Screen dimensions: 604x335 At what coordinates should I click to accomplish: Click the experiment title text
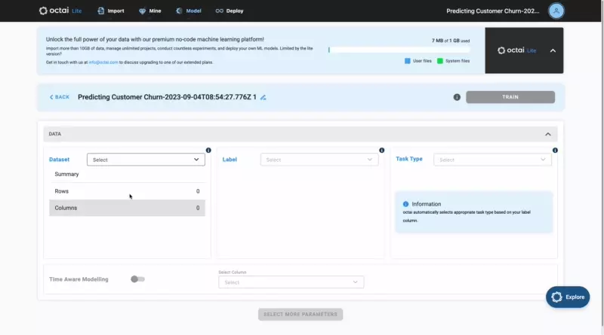167,97
